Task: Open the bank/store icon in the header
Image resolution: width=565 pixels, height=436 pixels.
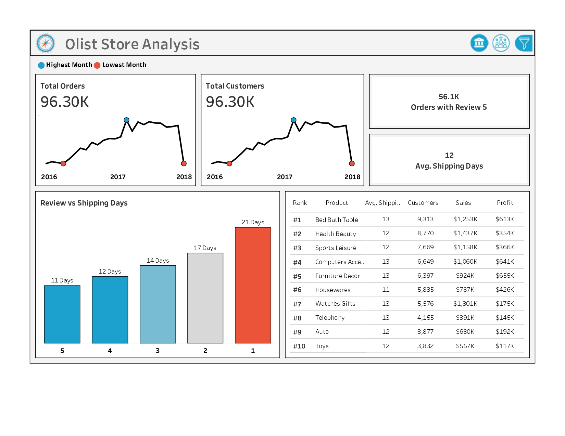Action: point(479,43)
